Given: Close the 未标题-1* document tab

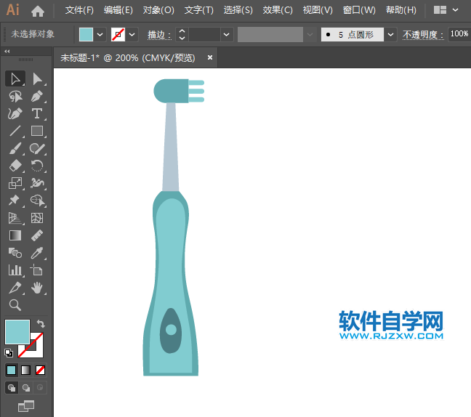Looking at the screenshot, I should [210, 57].
